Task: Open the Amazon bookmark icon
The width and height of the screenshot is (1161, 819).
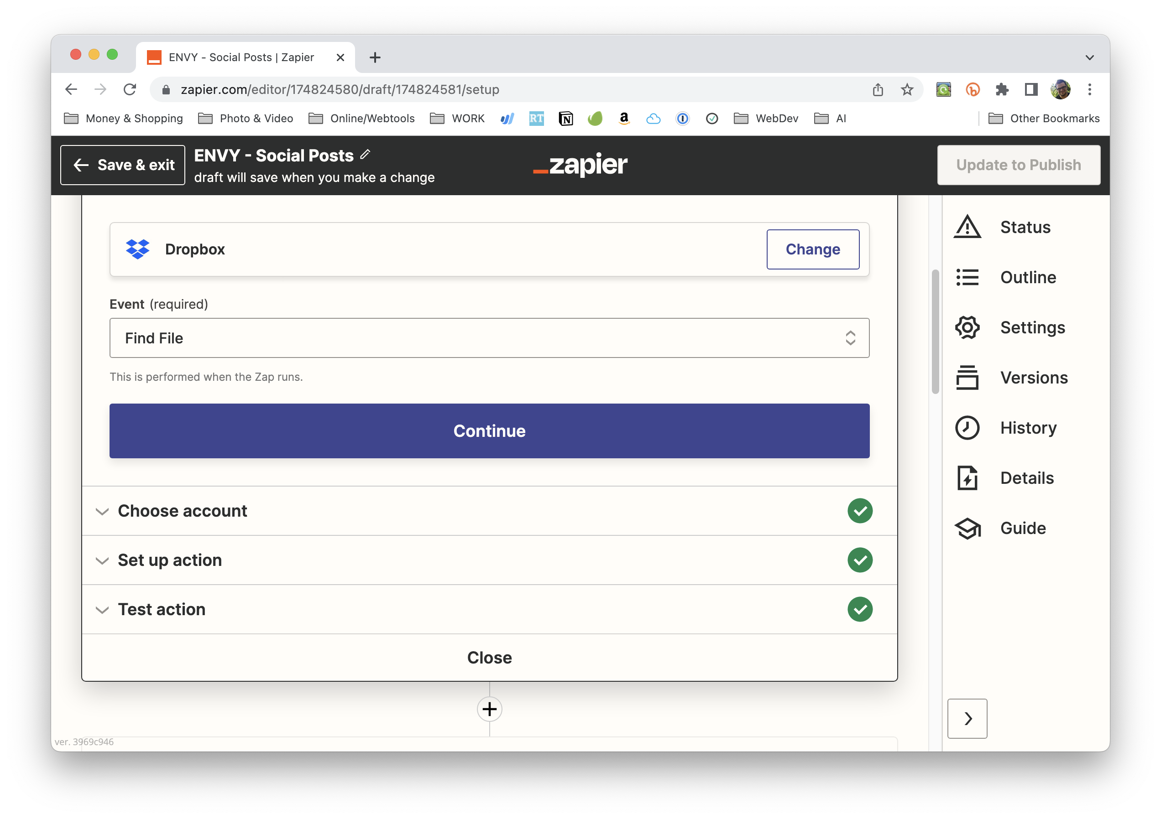Action: pos(624,118)
